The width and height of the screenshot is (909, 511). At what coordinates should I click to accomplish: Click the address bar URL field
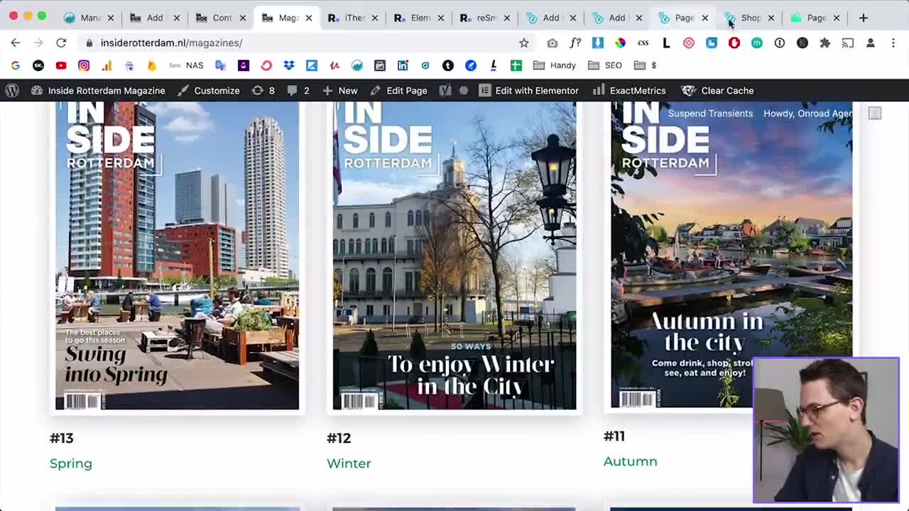pyautogui.click(x=298, y=43)
